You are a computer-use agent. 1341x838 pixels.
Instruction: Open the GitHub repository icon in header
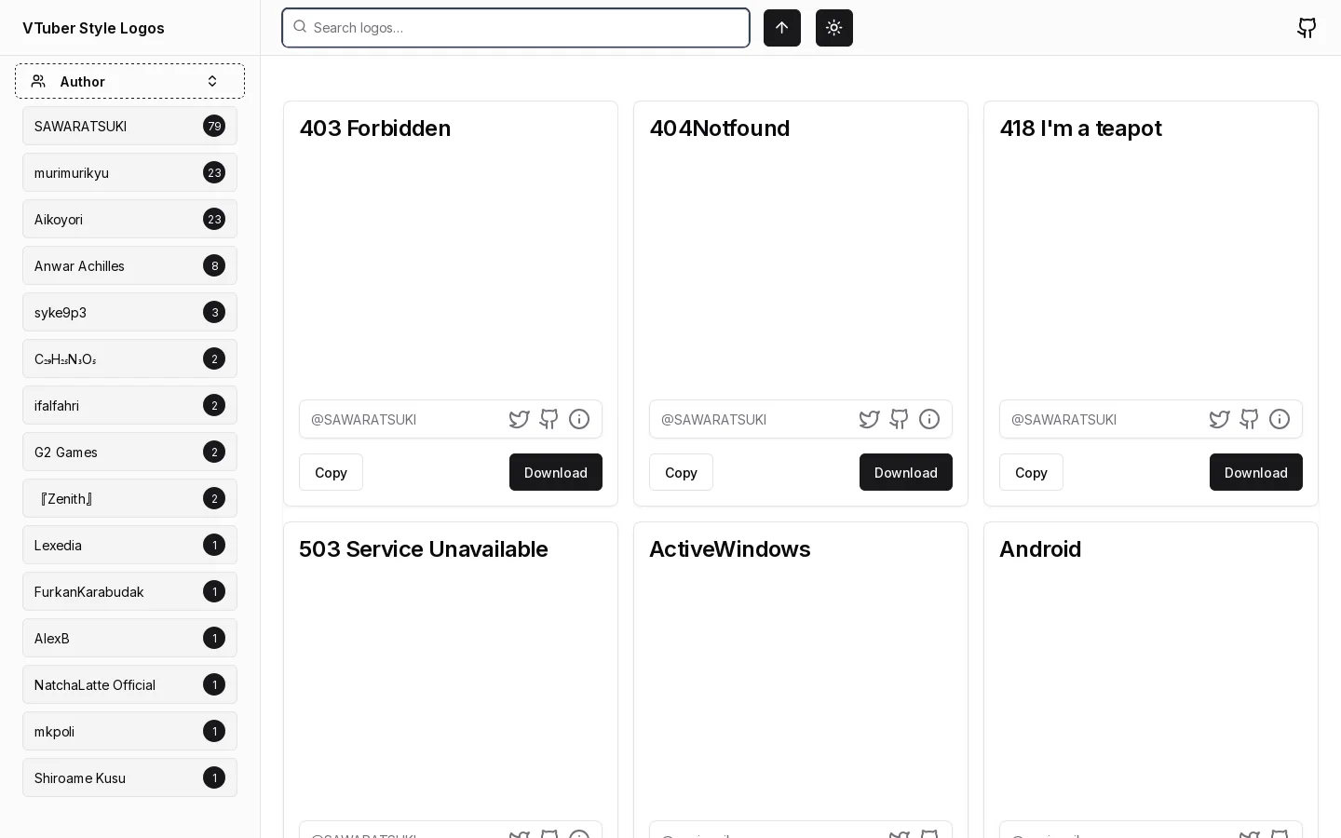click(x=1307, y=28)
